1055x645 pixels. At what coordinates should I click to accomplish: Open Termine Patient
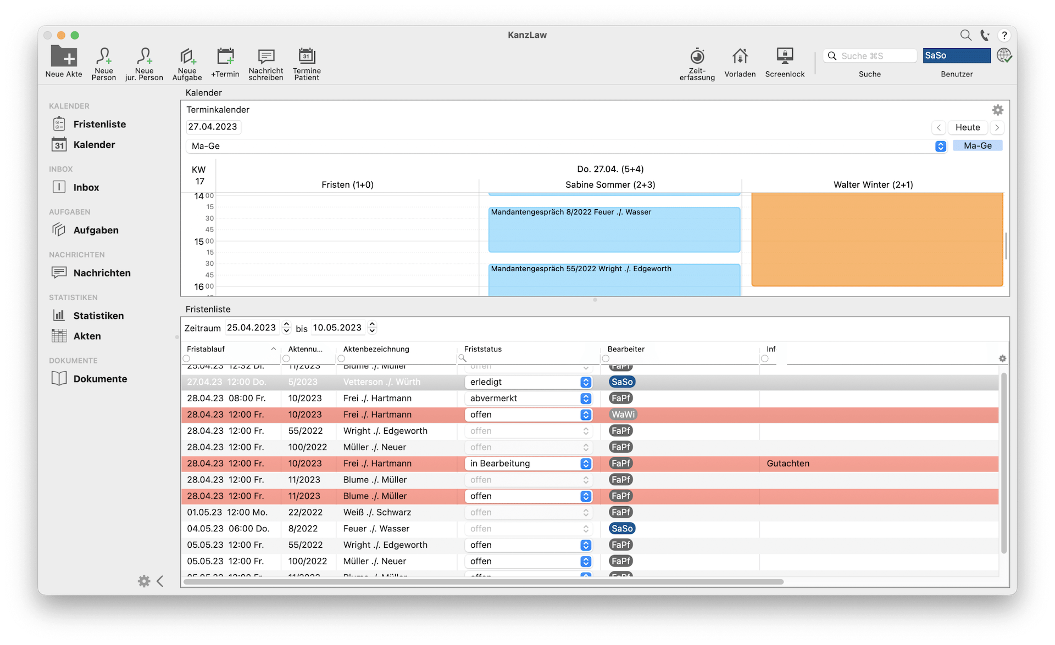(x=307, y=64)
